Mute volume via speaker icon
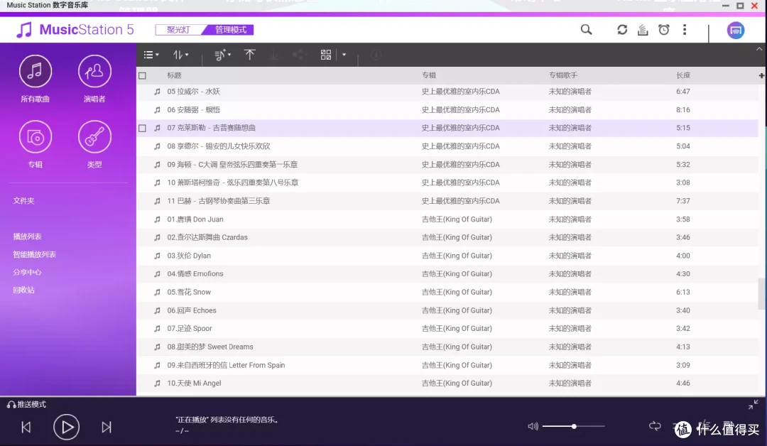The width and height of the screenshot is (767, 446). (x=533, y=426)
